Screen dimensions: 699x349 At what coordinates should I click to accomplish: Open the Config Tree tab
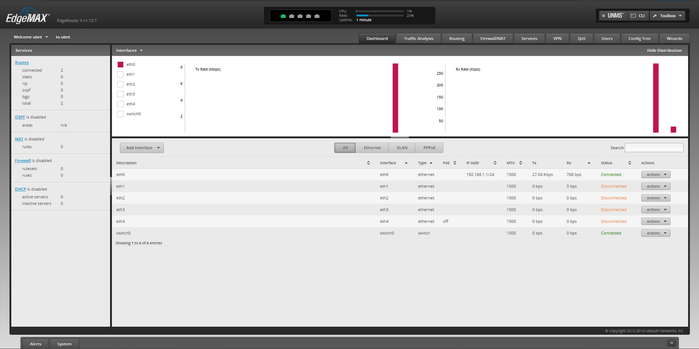(x=639, y=38)
